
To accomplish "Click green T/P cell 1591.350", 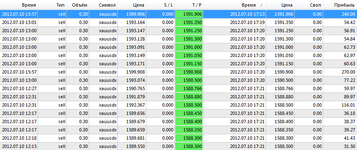I will (189, 22).
